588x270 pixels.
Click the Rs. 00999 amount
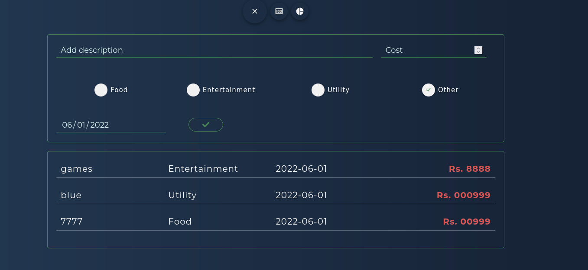466,222
